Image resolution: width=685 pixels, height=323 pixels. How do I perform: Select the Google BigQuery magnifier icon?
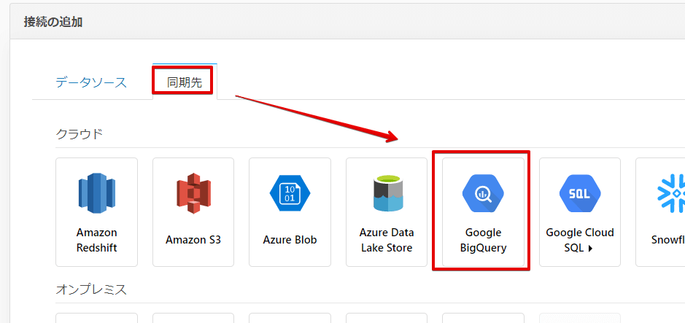coord(482,194)
